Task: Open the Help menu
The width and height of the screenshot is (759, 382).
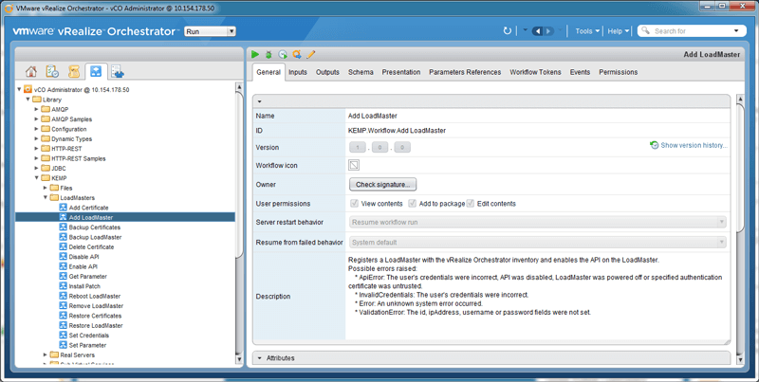Action: [619, 31]
